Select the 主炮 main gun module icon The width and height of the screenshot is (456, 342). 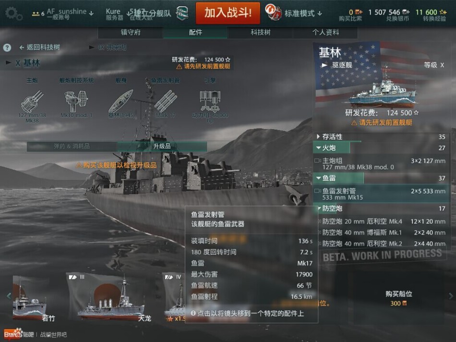pos(32,101)
